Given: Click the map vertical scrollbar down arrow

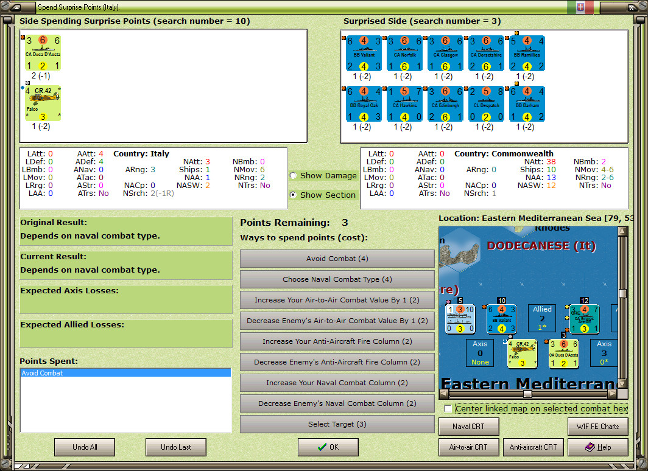Looking at the screenshot, I should pos(622,384).
